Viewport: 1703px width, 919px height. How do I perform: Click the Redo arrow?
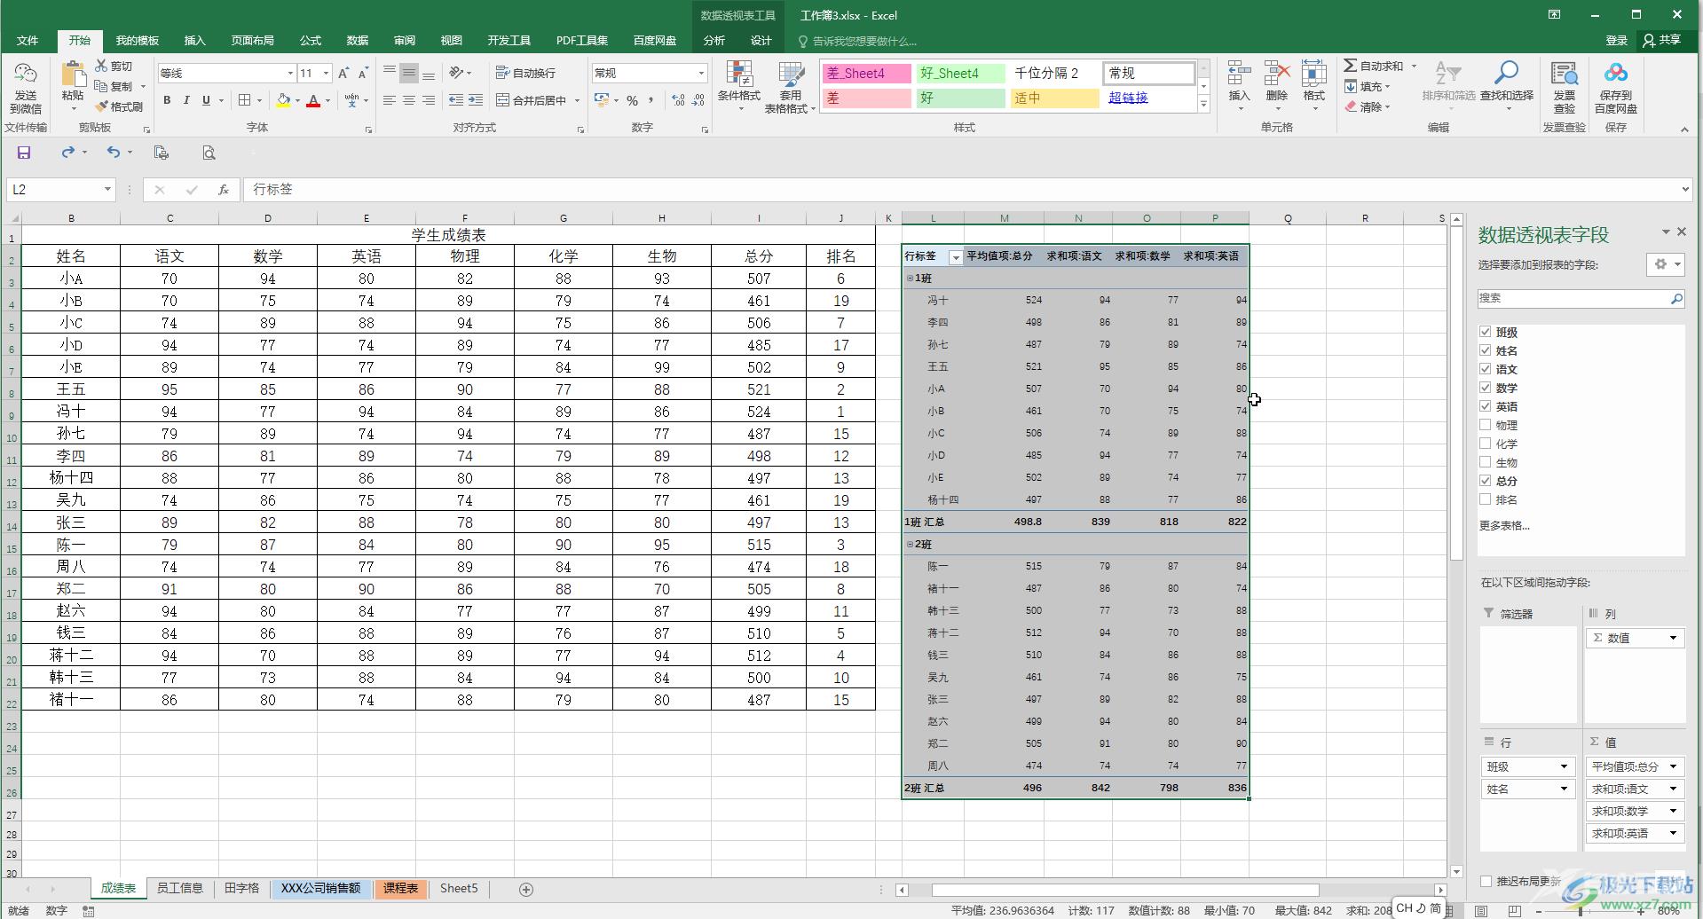pos(68,153)
